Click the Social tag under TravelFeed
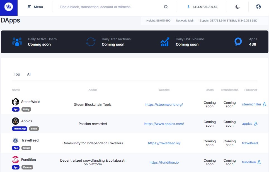 pos(26,148)
